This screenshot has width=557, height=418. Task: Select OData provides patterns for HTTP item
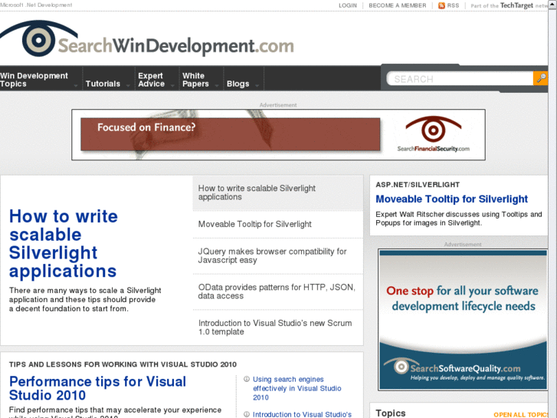[x=278, y=291]
